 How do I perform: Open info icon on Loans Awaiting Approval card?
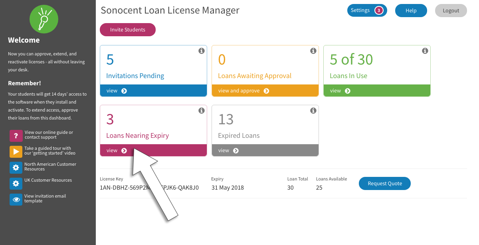pos(313,51)
